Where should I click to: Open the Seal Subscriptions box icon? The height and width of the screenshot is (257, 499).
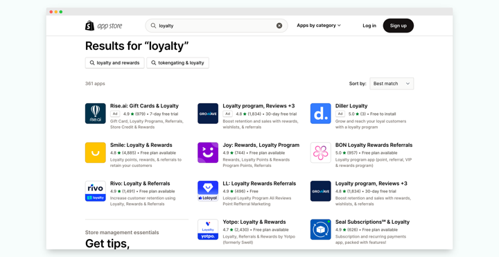(320, 229)
